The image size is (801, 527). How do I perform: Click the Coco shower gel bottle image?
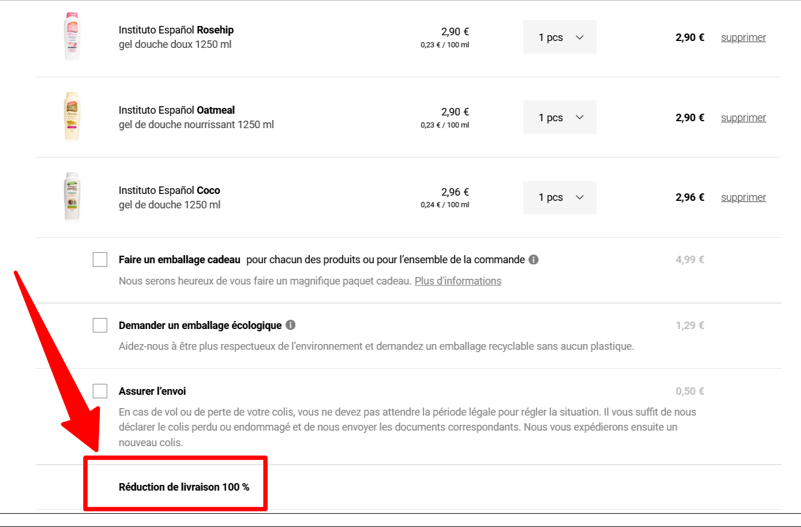pos(72,196)
